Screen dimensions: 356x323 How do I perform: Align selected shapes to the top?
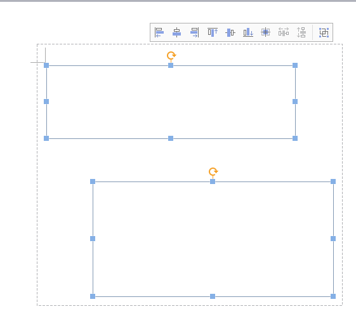coord(213,32)
